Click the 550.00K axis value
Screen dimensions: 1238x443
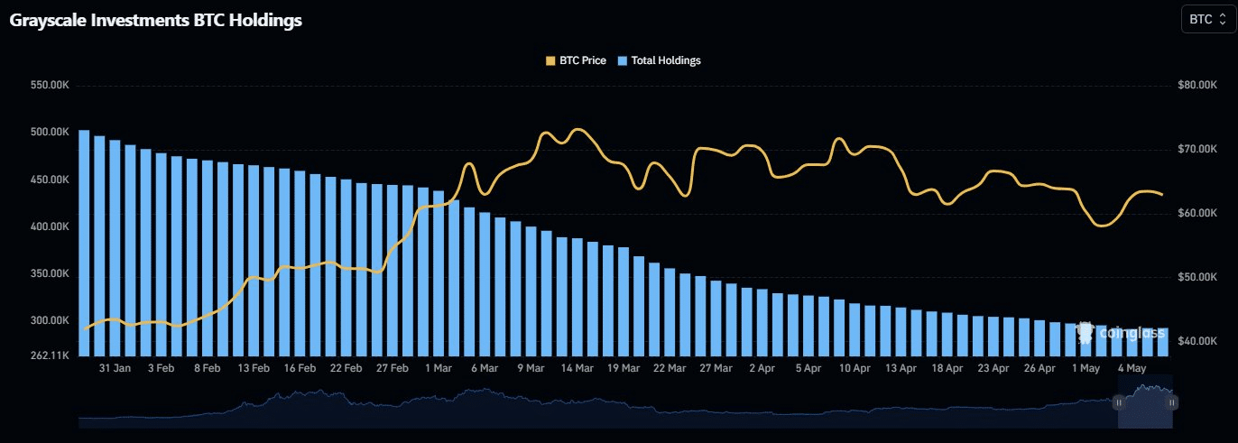pyautogui.click(x=50, y=85)
